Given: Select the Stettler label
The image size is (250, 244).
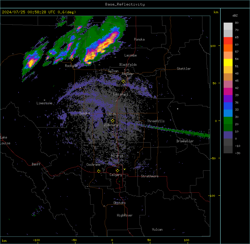Looking at the screenshot, I should 184,69.
